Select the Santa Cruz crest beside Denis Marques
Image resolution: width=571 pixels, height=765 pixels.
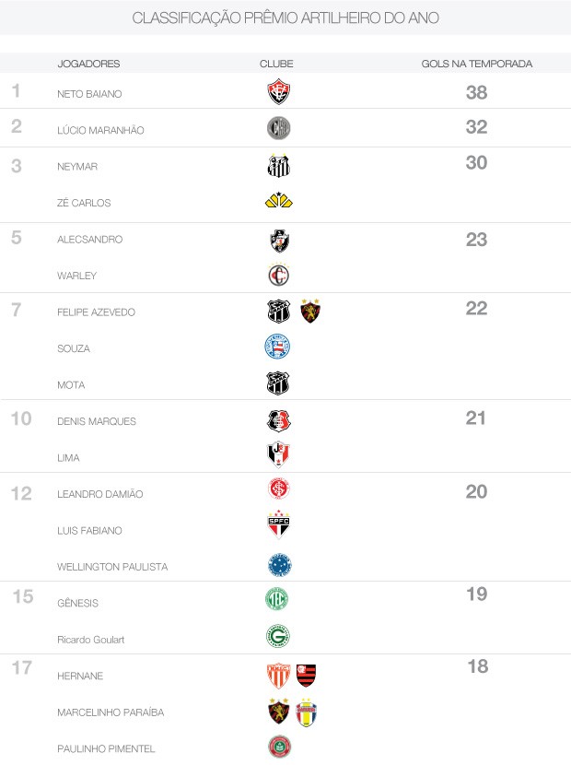278,420
